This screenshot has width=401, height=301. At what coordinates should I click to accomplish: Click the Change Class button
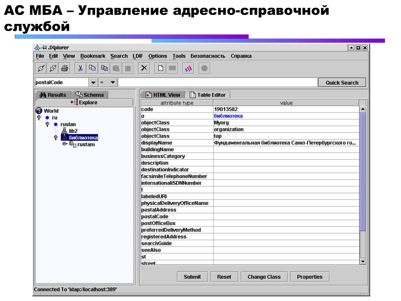[264, 277]
